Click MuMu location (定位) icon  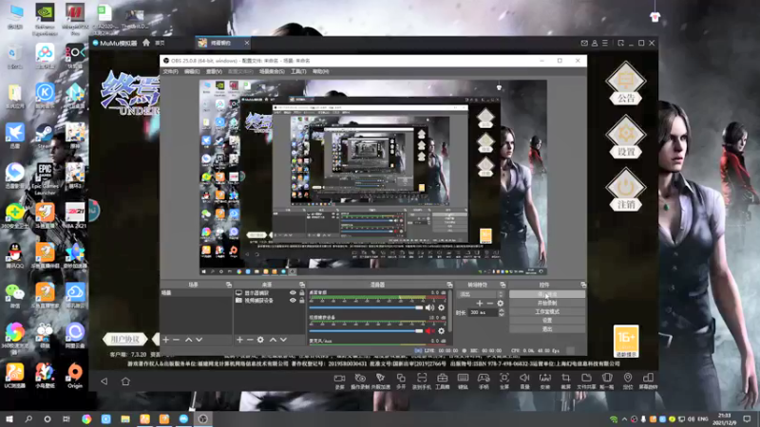click(x=628, y=381)
